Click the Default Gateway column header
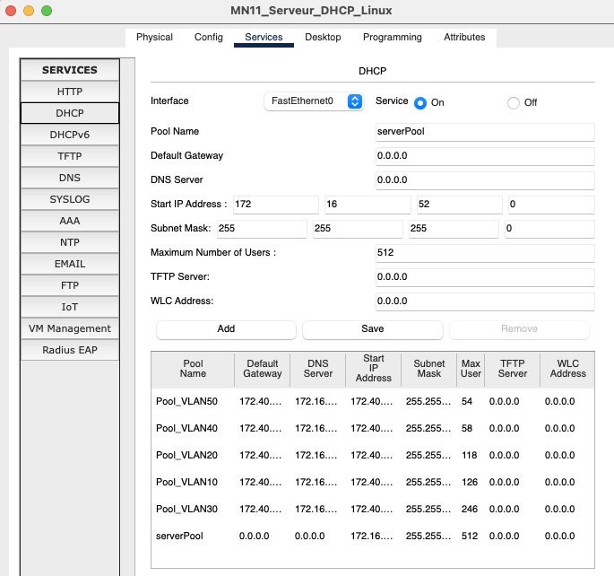The width and height of the screenshot is (614, 576). (x=263, y=369)
